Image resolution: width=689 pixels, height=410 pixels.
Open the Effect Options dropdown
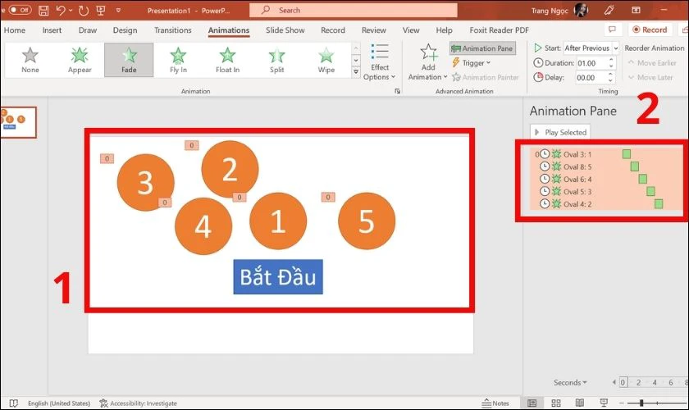point(379,62)
